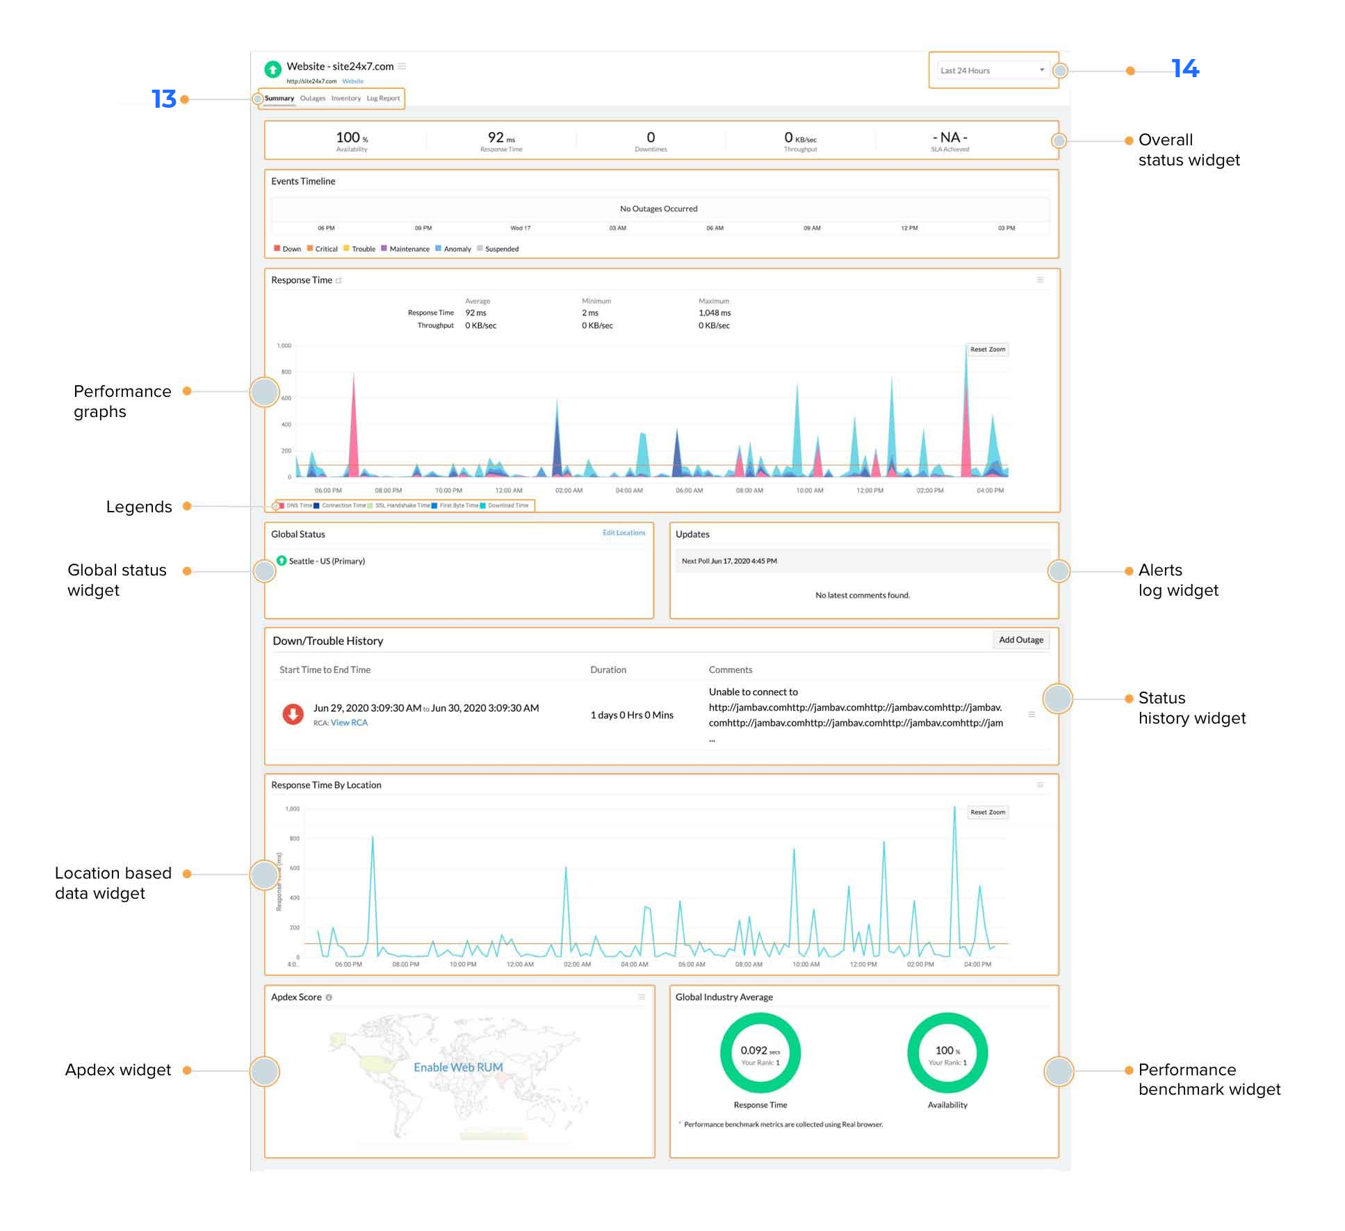Open the Response Time By Location chart menu
Image resolution: width=1345 pixels, height=1231 pixels.
(1041, 784)
